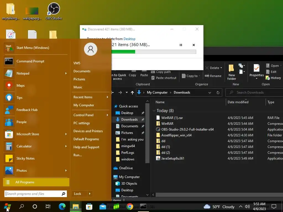Click Rename in the Organize group

[213, 76]
